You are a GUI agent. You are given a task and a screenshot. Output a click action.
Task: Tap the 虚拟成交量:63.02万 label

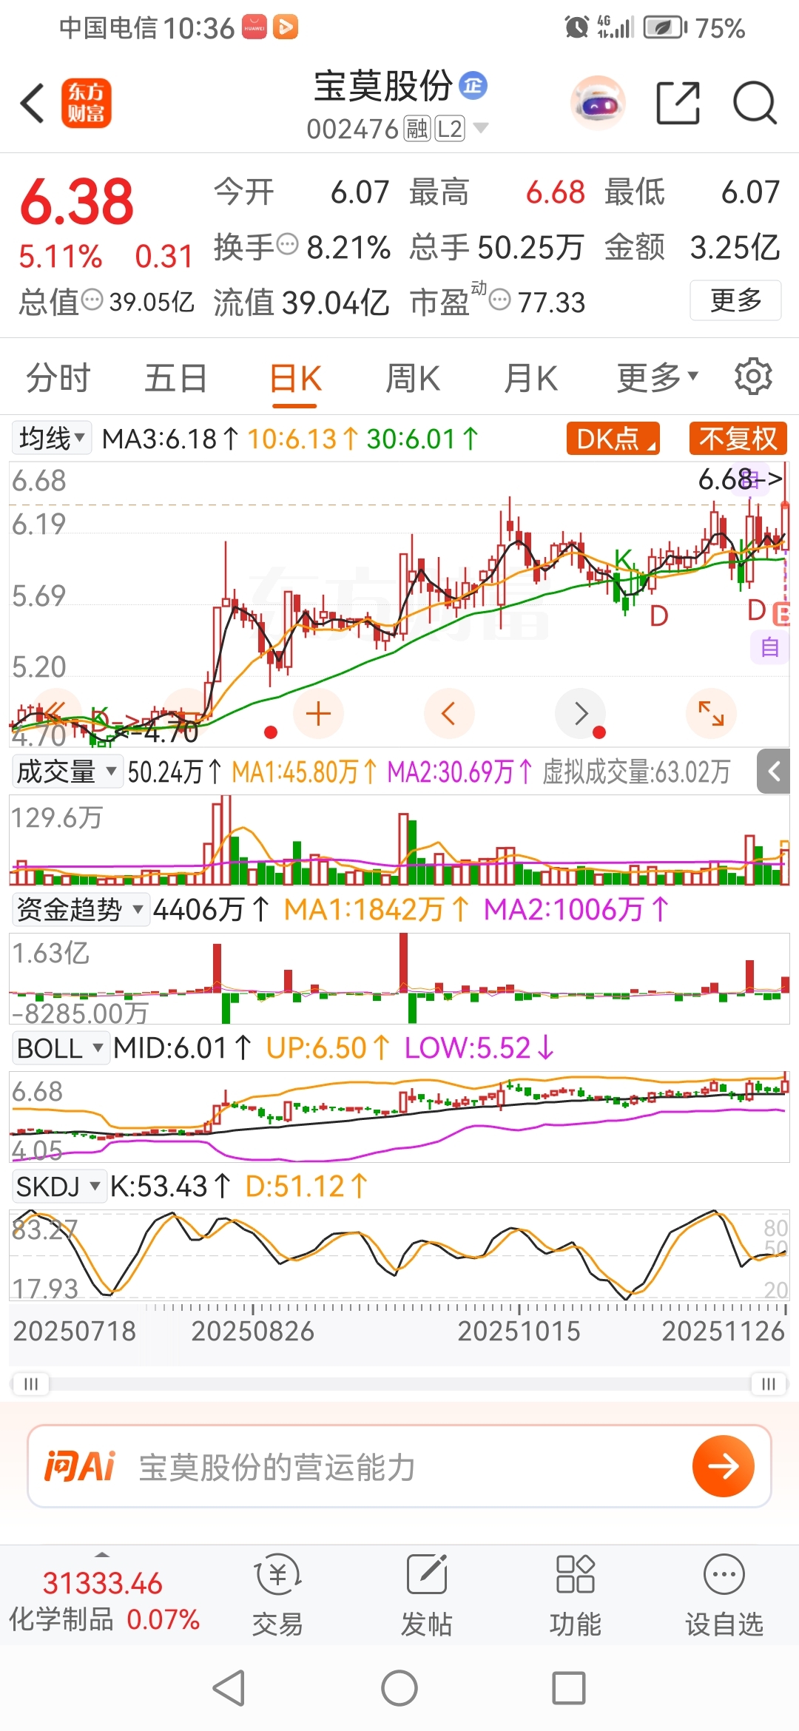tap(636, 772)
